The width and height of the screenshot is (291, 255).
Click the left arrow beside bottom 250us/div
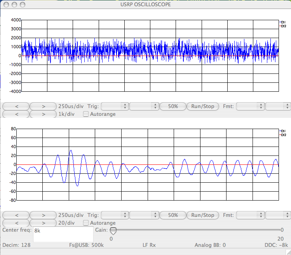tap(16, 215)
